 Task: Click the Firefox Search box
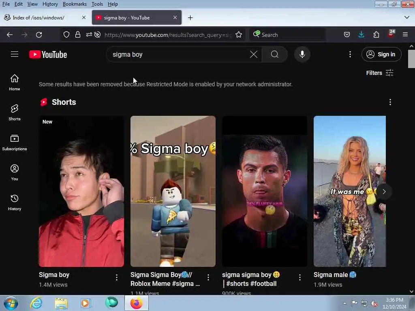click(287, 35)
